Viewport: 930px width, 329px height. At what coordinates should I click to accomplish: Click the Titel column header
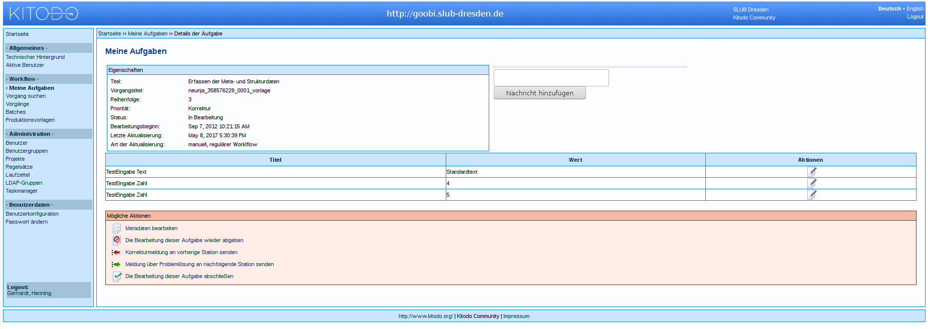[276, 160]
